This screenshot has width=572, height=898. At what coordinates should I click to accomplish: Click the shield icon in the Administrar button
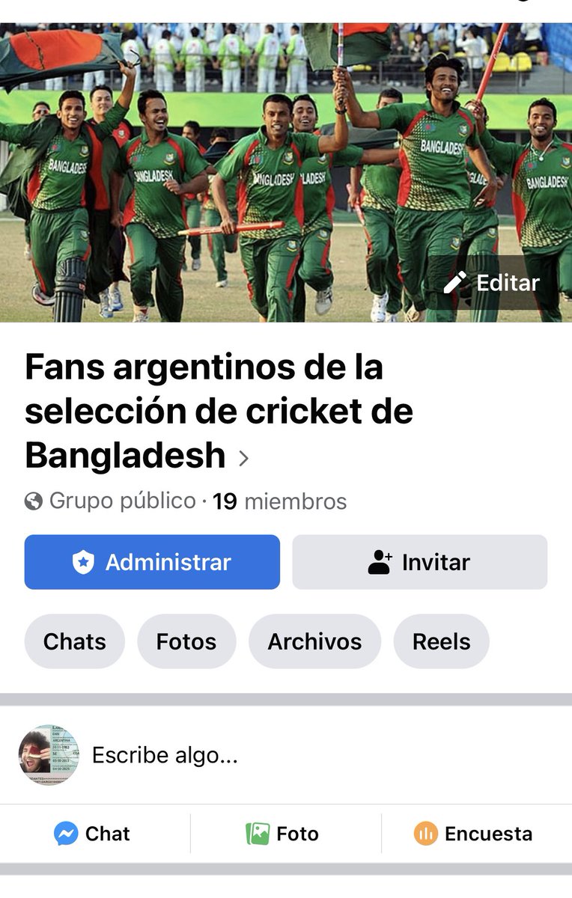[83, 563]
